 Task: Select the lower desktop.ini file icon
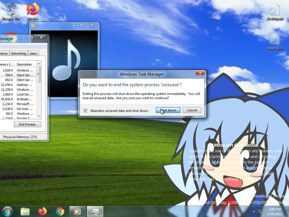point(275,41)
